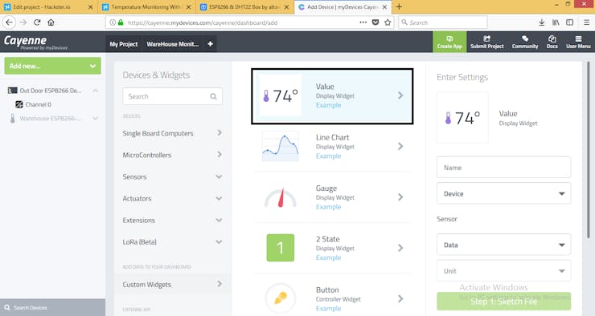Click Example link under Button widget
This screenshot has width=595, height=316.
coord(329,309)
